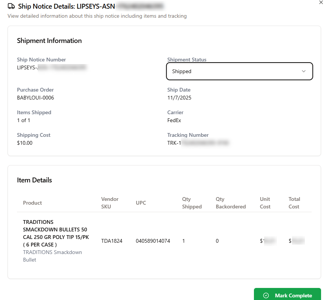
Task: Open the Shipment Status dropdown
Action: point(240,71)
